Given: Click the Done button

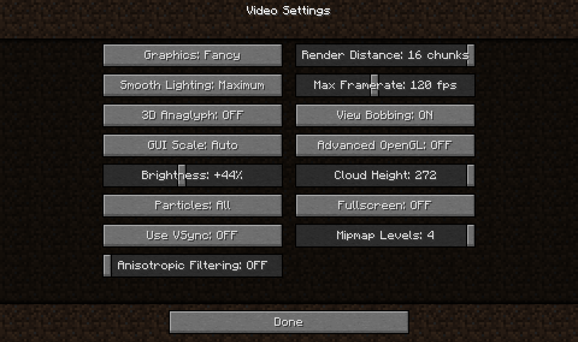Looking at the screenshot, I should click(289, 321).
